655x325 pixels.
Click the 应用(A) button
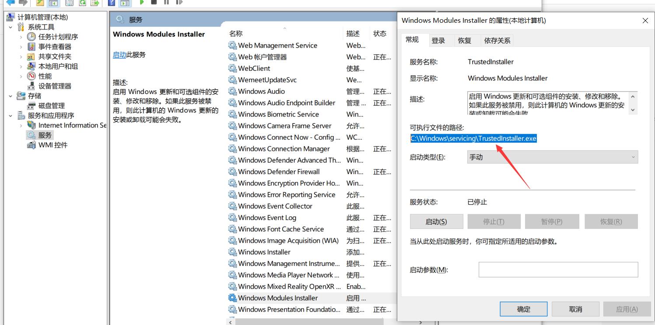pos(627,309)
